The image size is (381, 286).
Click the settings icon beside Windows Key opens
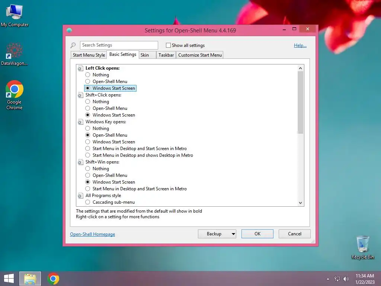(80, 122)
